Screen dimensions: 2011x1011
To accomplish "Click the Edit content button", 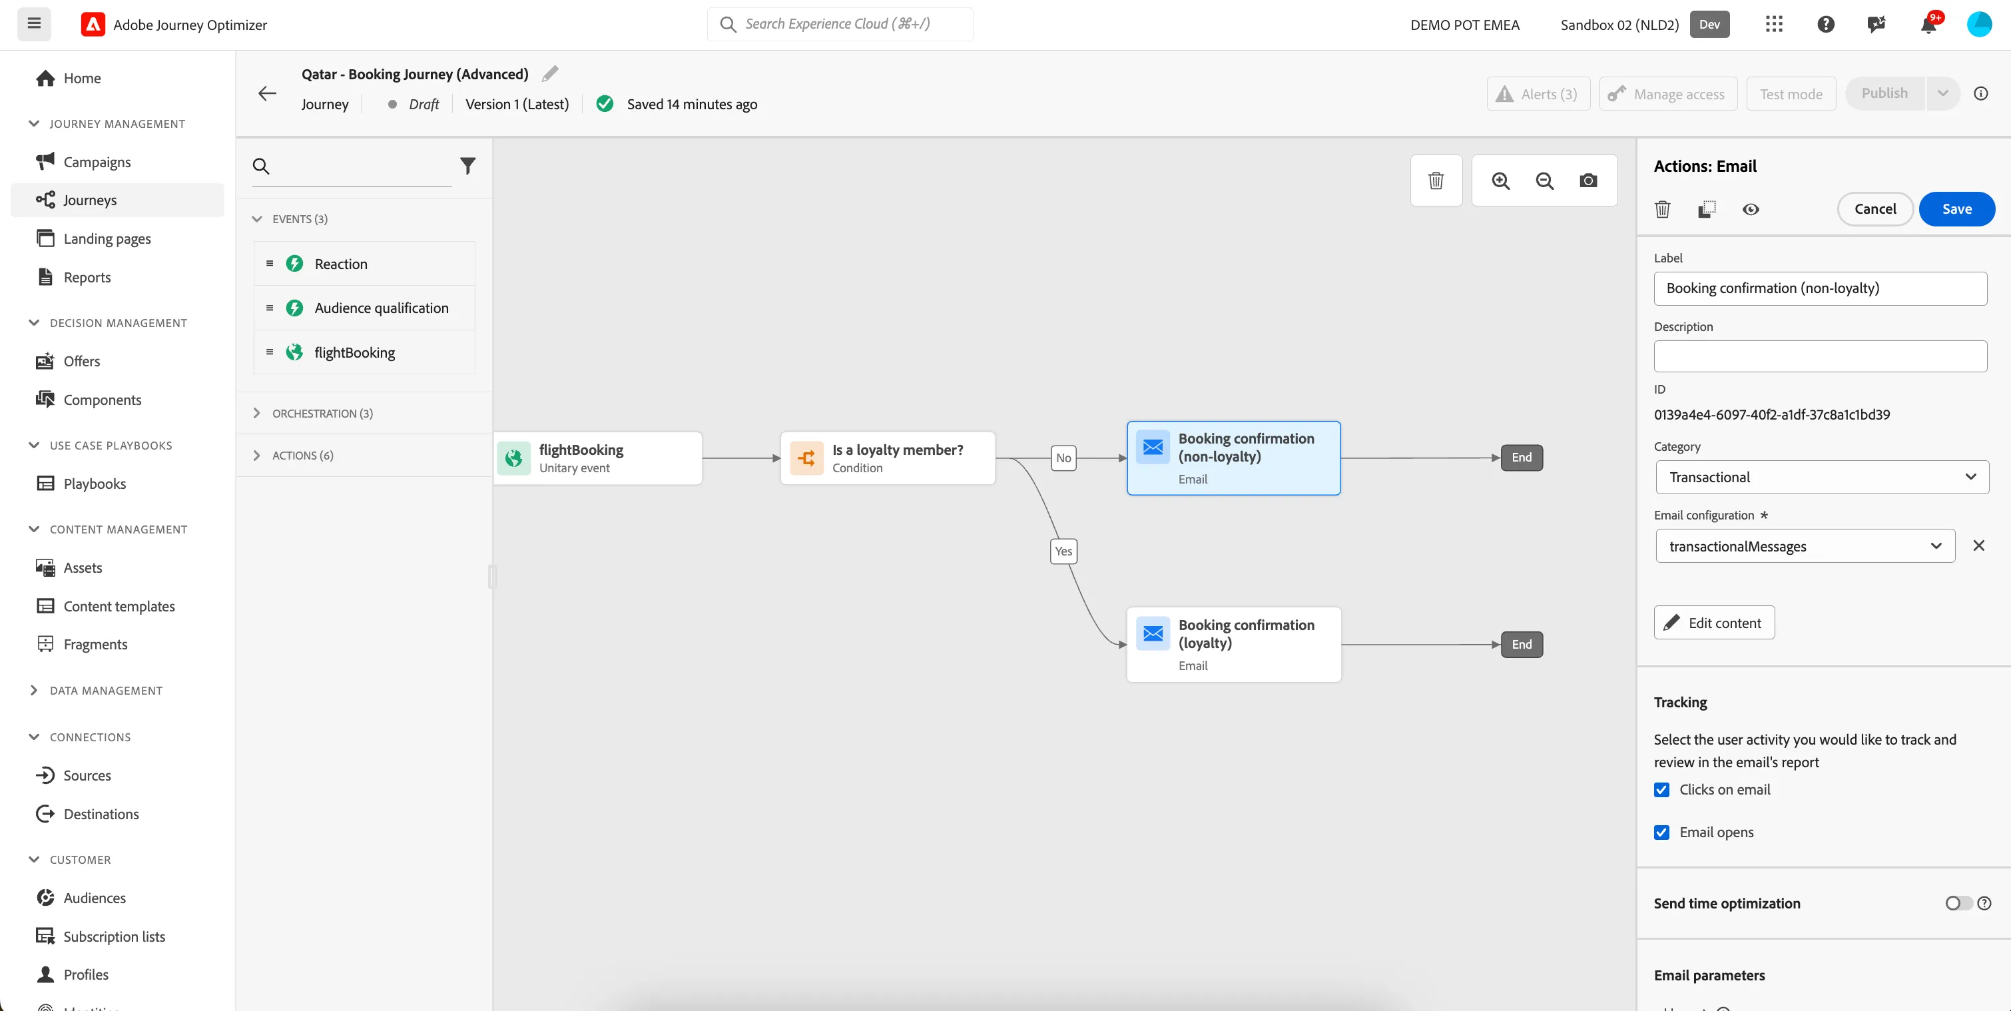I will click(1715, 622).
